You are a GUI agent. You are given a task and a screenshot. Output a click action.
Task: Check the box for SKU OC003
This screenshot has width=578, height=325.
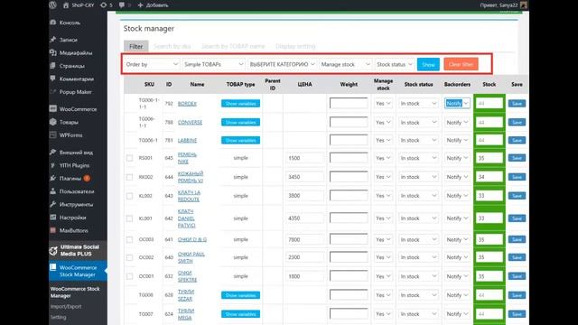[129, 239]
